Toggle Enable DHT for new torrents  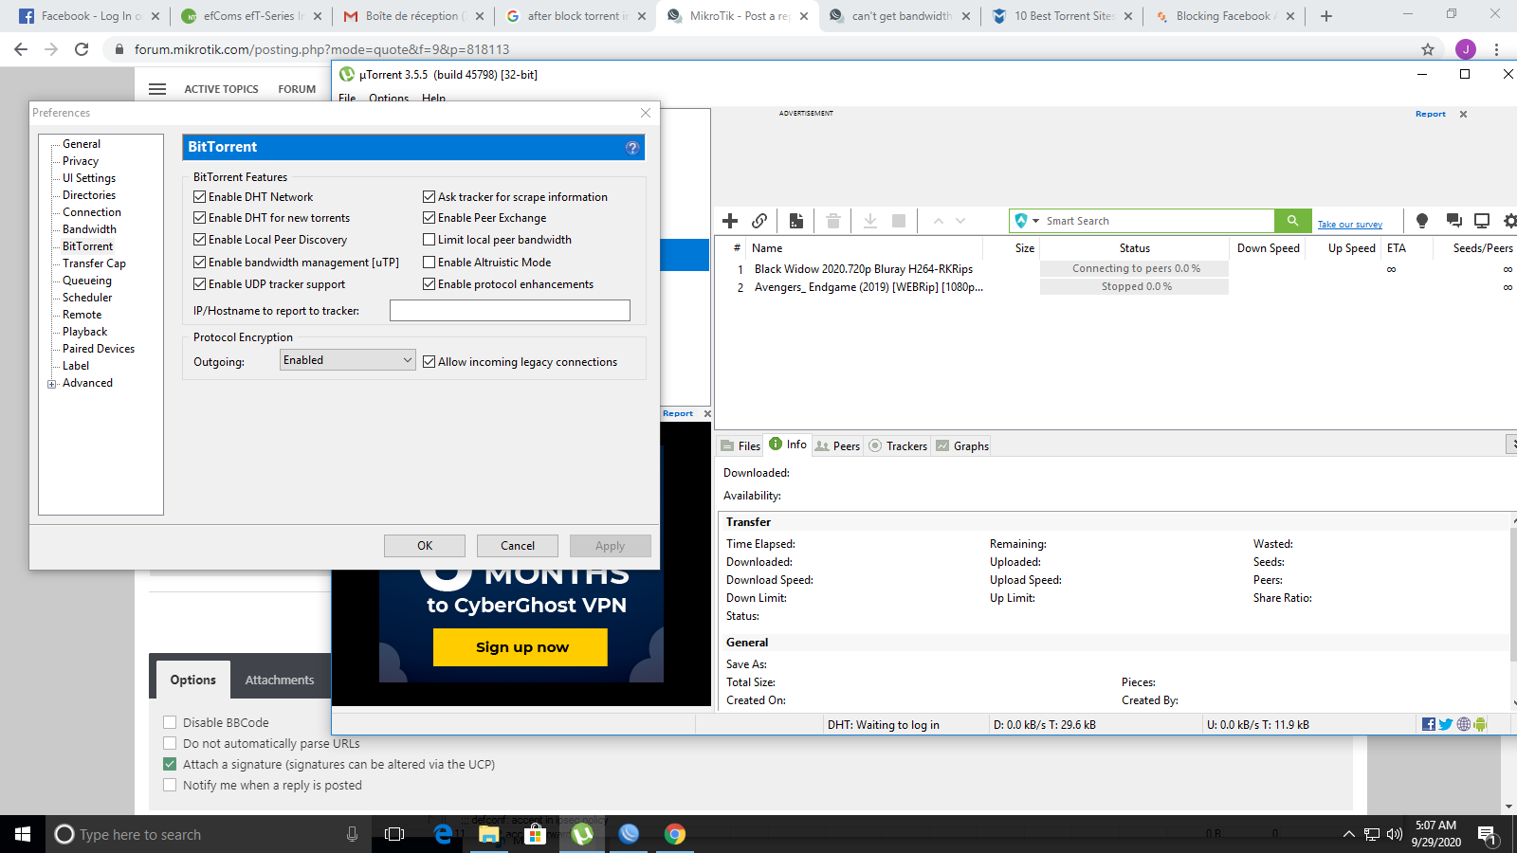[200, 218]
